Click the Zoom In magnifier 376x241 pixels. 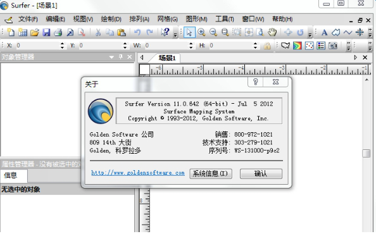point(201,32)
